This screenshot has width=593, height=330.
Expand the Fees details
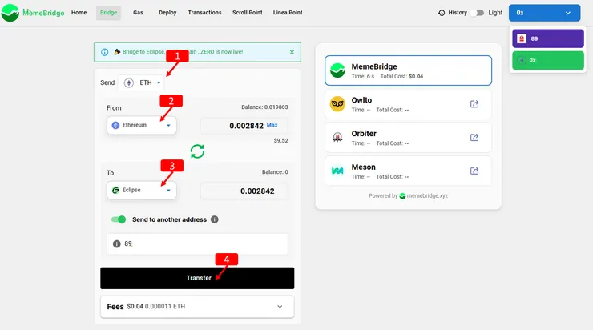pos(197,307)
